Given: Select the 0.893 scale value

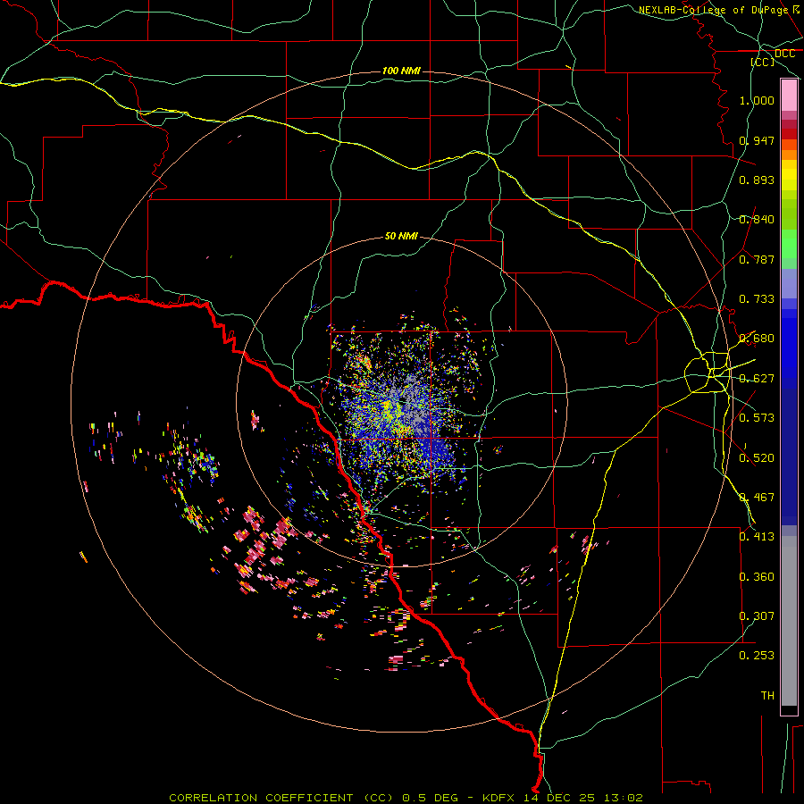Looking at the screenshot, I should pos(757,180).
